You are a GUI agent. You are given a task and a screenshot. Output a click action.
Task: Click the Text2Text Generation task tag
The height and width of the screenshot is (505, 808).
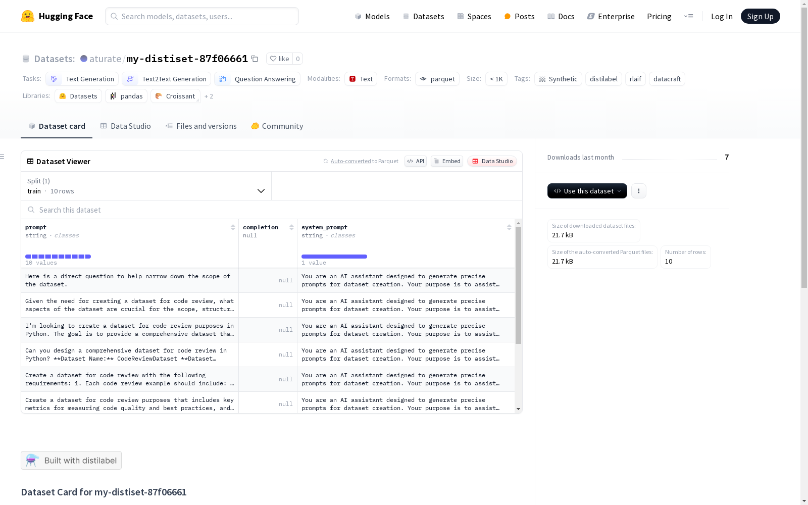point(166,79)
